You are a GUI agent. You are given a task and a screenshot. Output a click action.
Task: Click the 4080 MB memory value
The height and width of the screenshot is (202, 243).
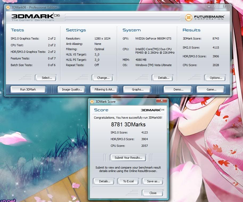(141, 60)
